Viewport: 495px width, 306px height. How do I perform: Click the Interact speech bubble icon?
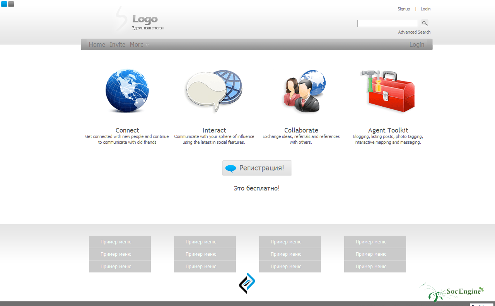tap(214, 91)
